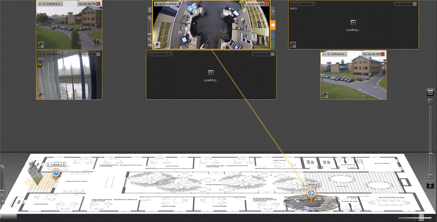Toggle the 2D map view button
This screenshot has width=437, height=222.
pos(430,92)
